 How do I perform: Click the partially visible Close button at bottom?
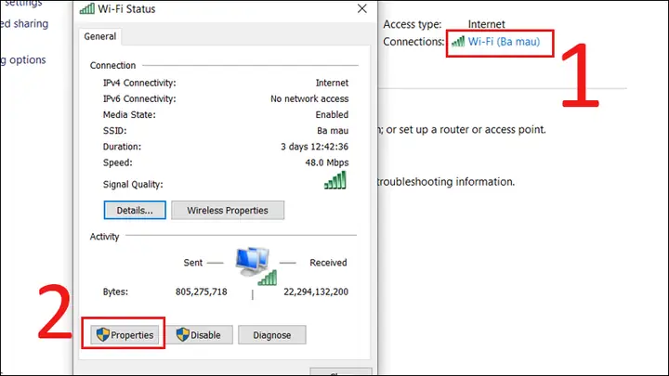pyautogui.click(x=341, y=371)
